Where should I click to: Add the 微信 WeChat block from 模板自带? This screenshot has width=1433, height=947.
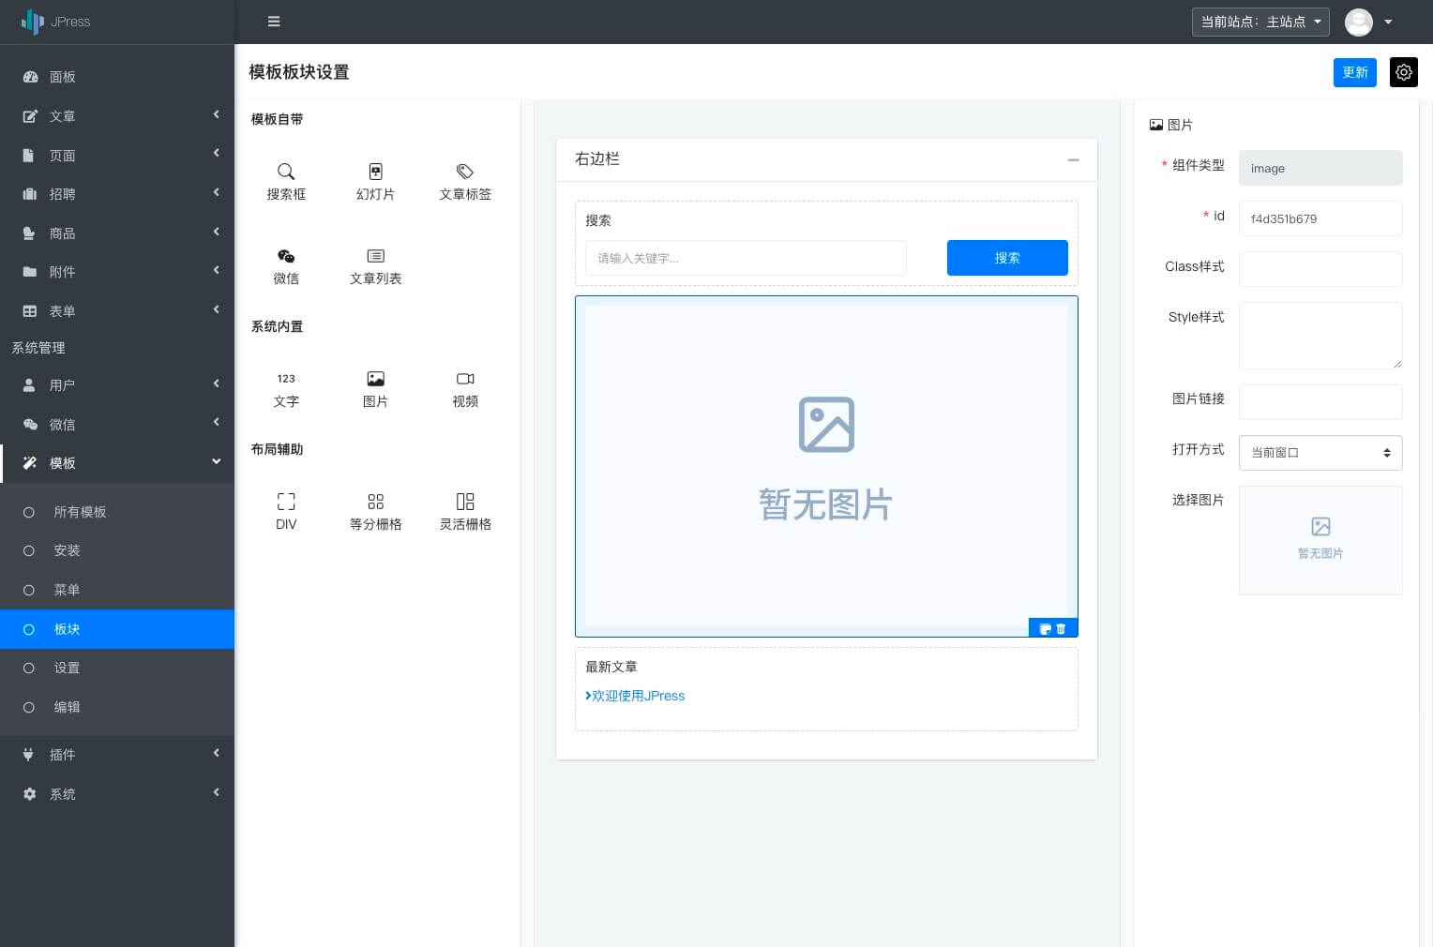click(x=286, y=266)
